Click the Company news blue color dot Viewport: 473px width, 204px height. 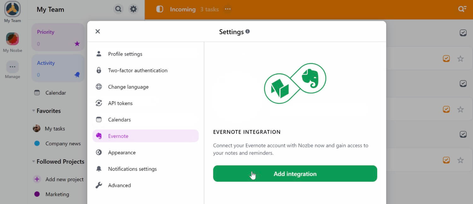37,143
